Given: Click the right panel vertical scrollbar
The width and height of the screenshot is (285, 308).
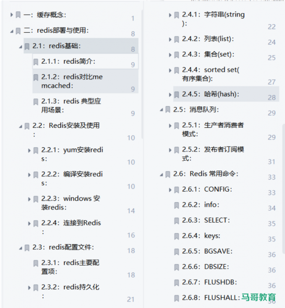Looking at the screenshot, I should (x=283, y=183).
